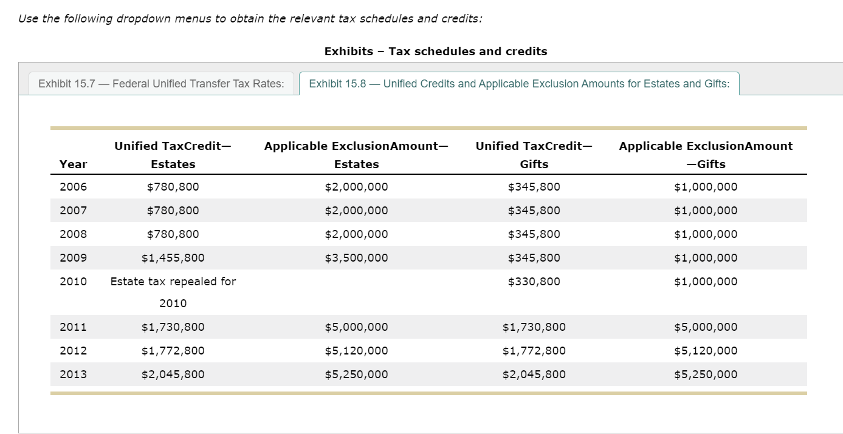This screenshot has height=434, width=843.
Task: Click the Estate tax repealed for 2010 text
Action: pyautogui.click(x=173, y=281)
